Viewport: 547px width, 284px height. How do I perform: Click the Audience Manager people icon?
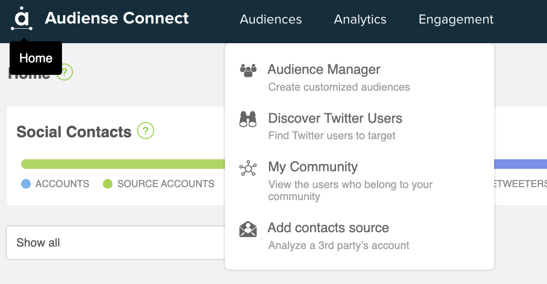pyautogui.click(x=248, y=71)
